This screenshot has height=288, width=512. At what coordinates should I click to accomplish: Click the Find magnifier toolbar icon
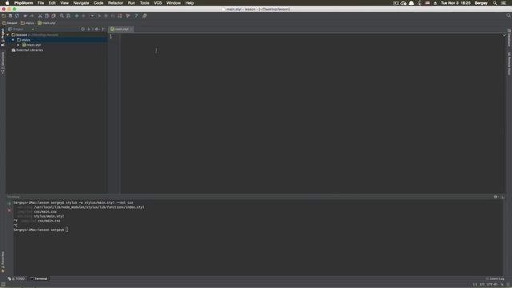coord(62,16)
